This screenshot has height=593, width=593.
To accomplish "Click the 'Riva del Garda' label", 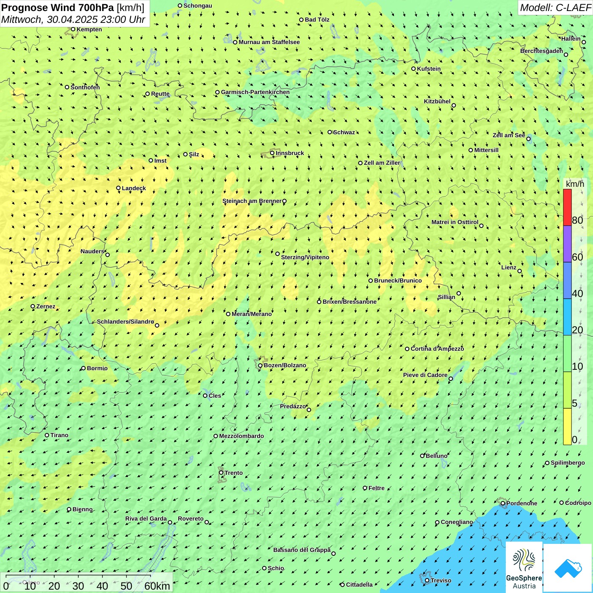I will pyautogui.click(x=146, y=518).
